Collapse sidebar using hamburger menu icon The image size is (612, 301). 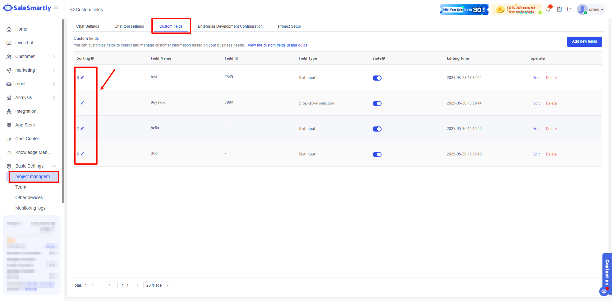56,8
